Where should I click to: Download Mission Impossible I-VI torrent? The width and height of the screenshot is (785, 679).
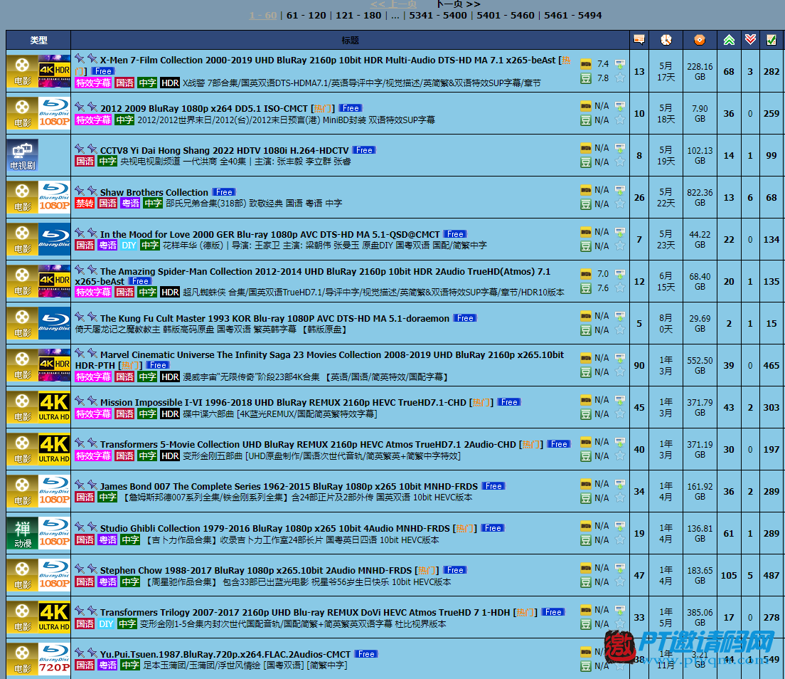pyautogui.click(x=620, y=401)
